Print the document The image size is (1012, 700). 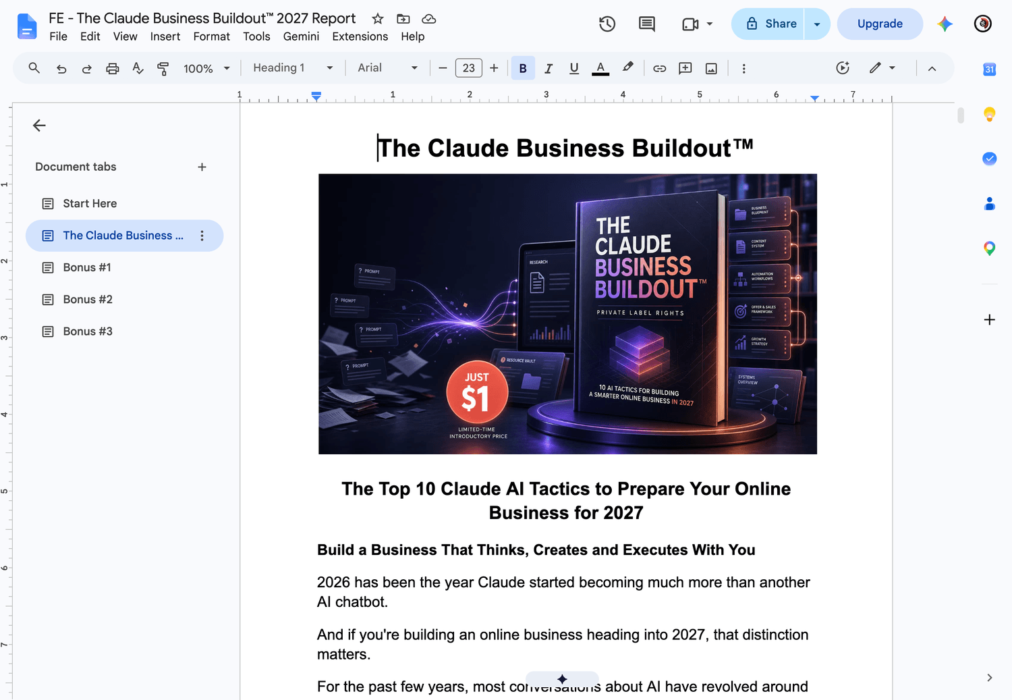[x=113, y=68]
